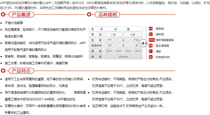
Task: Click the red PYG legend badge
Action: pos(152,40)
